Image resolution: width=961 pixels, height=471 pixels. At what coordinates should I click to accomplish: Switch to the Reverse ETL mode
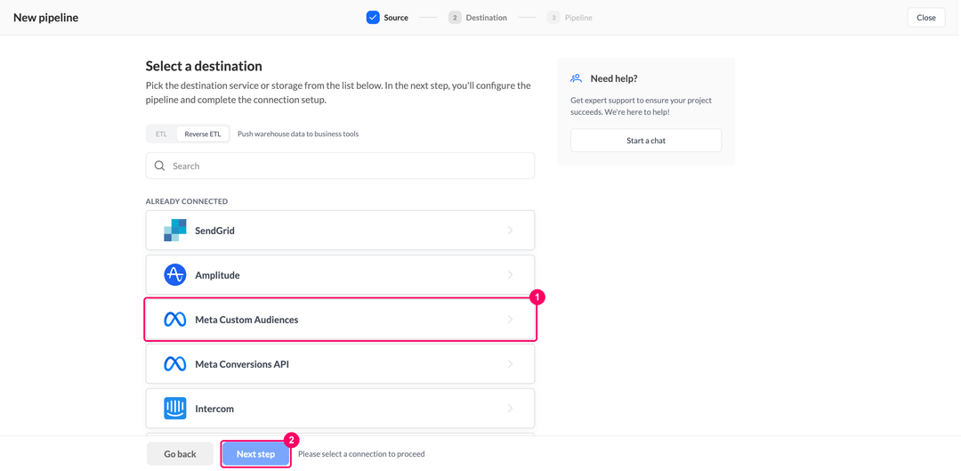point(203,134)
